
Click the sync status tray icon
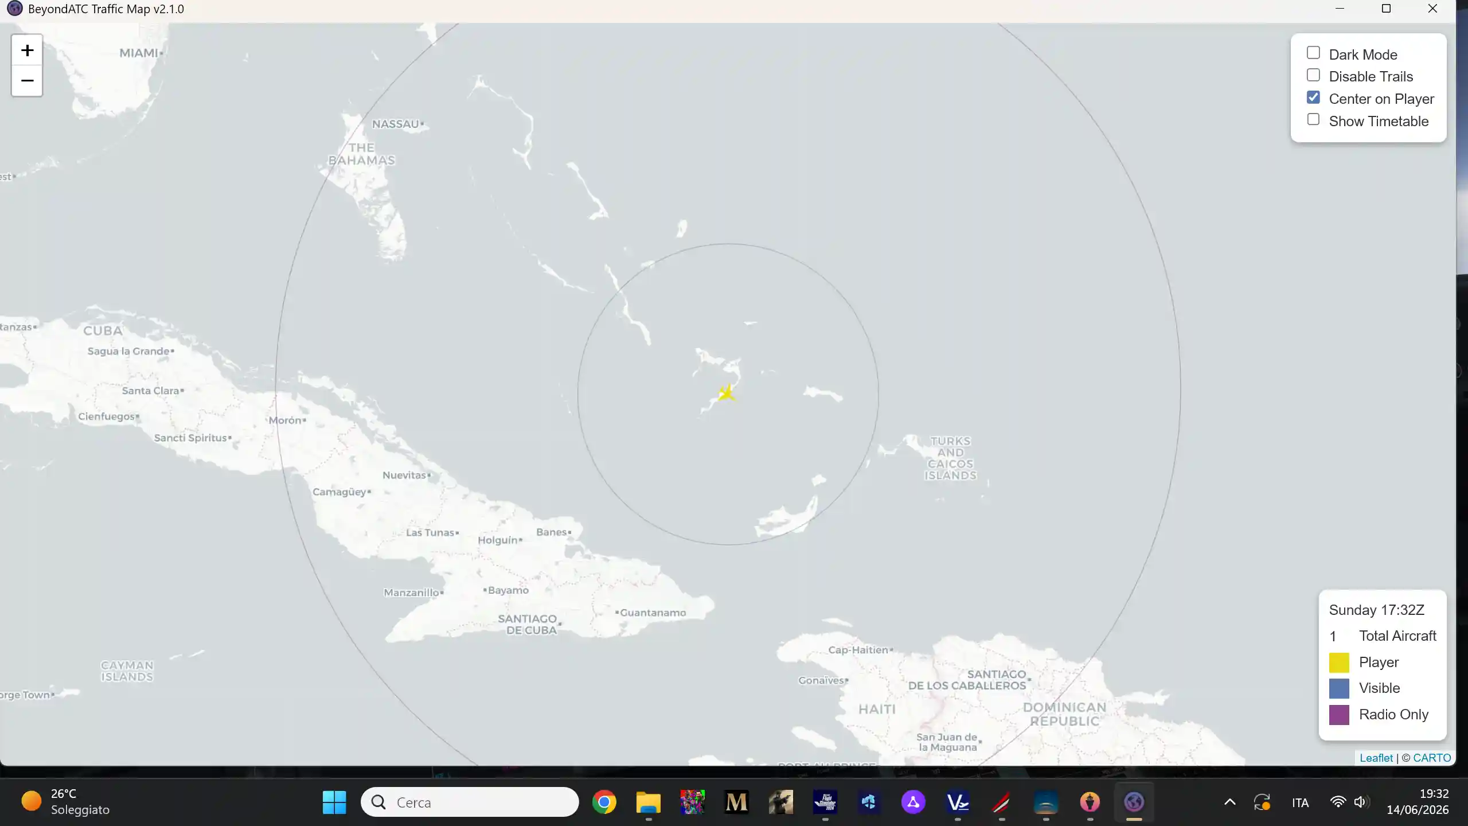pyautogui.click(x=1262, y=802)
